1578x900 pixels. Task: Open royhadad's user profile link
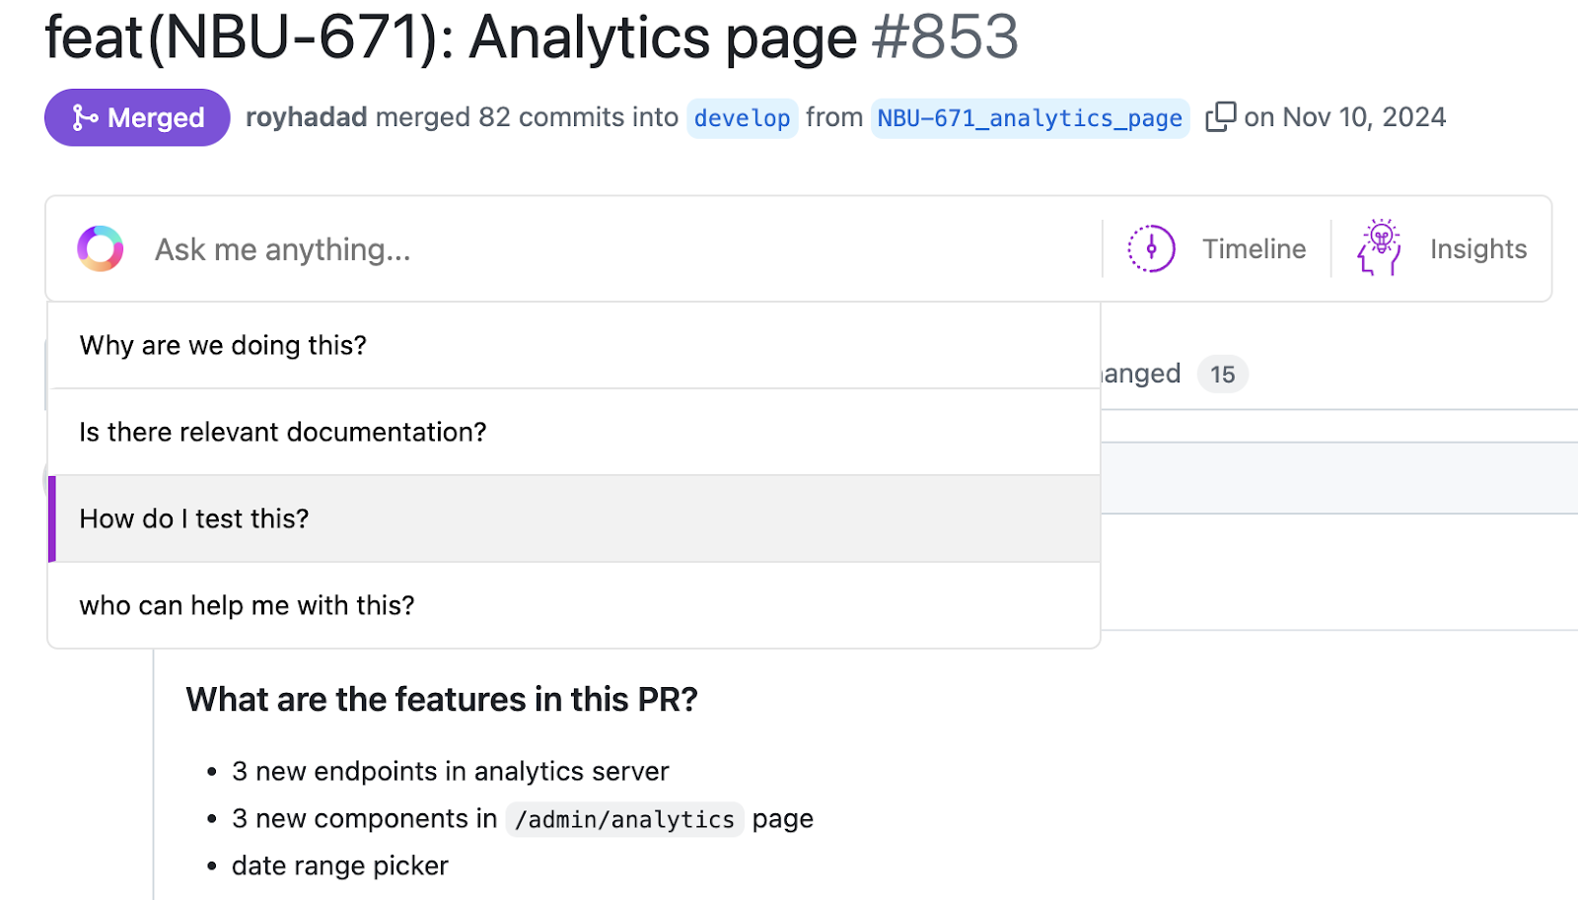point(306,117)
